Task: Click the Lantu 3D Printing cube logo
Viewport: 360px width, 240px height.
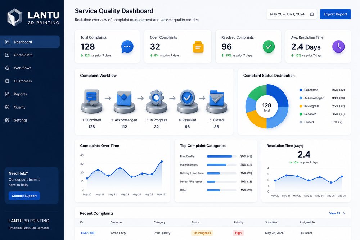Action: click(x=14, y=17)
